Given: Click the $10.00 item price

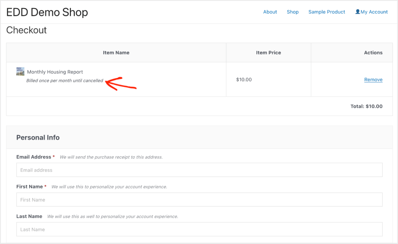Looking at the screenshot, I should pos(244,79).
